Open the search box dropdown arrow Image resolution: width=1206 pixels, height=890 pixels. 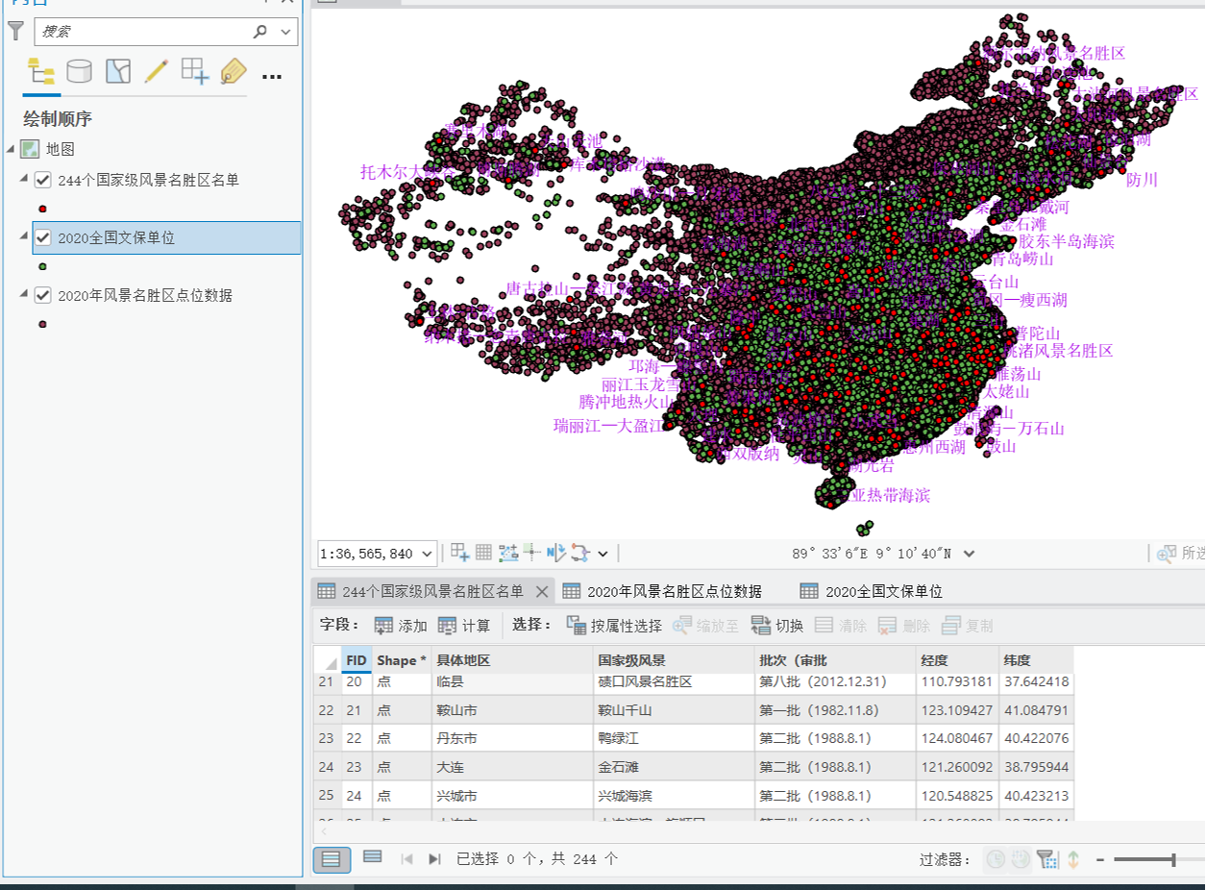coord(285,32)
